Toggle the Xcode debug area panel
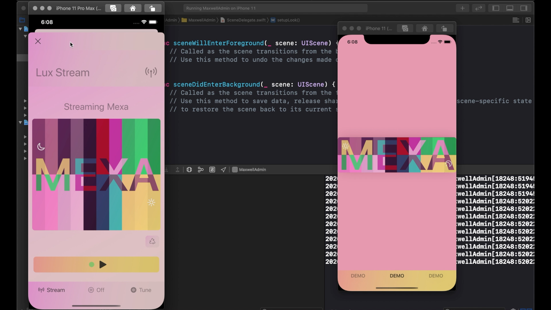 (510, 8)
